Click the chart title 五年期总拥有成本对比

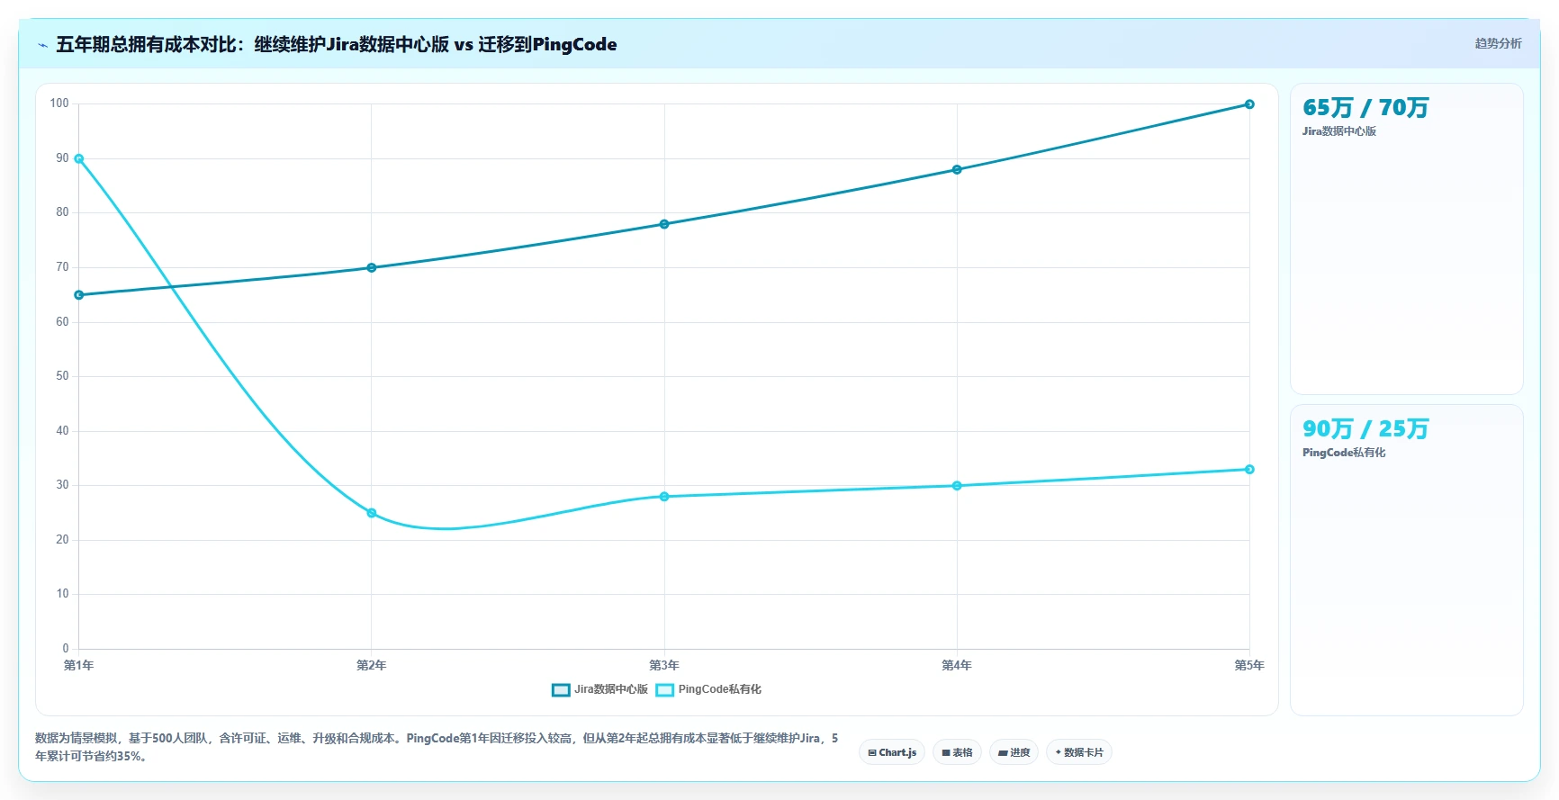click(x=337, y=44)
